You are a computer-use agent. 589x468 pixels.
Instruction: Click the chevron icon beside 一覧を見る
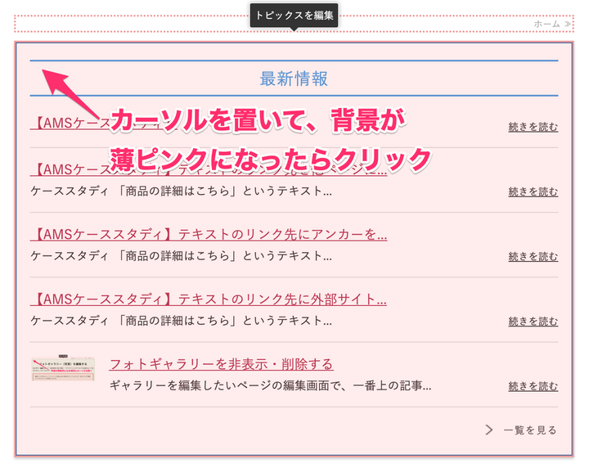(x=489, y=430)
